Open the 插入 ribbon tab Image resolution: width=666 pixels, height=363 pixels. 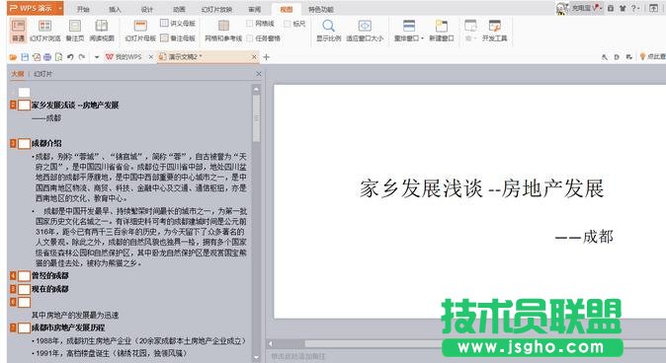click(115, 9)
